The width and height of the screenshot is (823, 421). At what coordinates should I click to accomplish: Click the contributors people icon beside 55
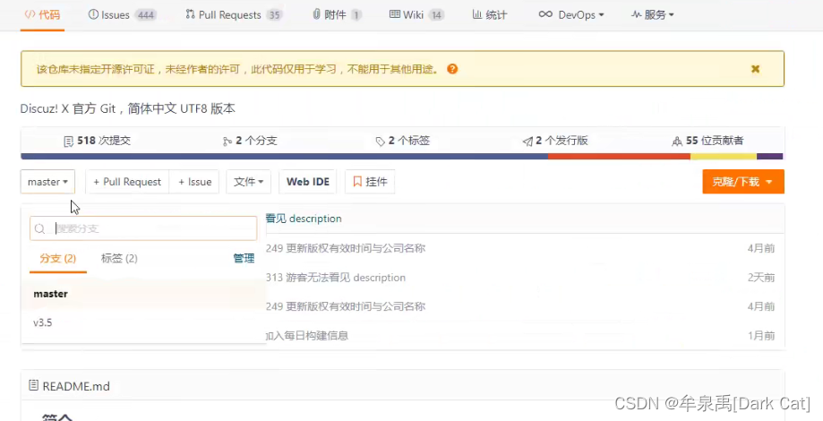677,142
